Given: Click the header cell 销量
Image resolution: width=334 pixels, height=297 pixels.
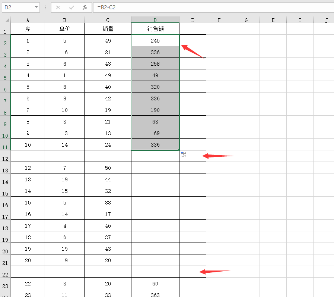Looking at the screenshot, I should tap(108, 29).
